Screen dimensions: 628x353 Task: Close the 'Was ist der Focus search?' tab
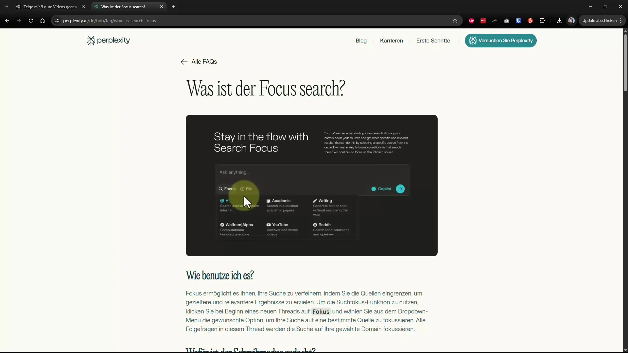tap(162, 7)
